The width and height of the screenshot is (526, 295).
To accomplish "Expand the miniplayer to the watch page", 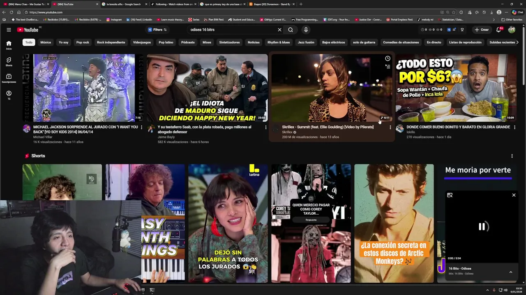I will [x=450, y=195].
